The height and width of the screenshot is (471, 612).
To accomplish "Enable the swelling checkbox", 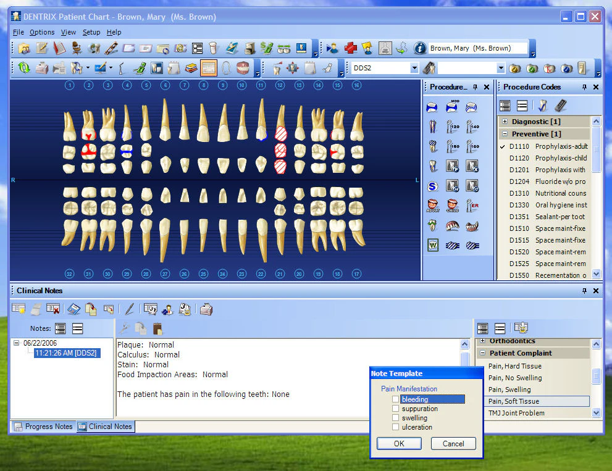I will click(x=396, y=418).
